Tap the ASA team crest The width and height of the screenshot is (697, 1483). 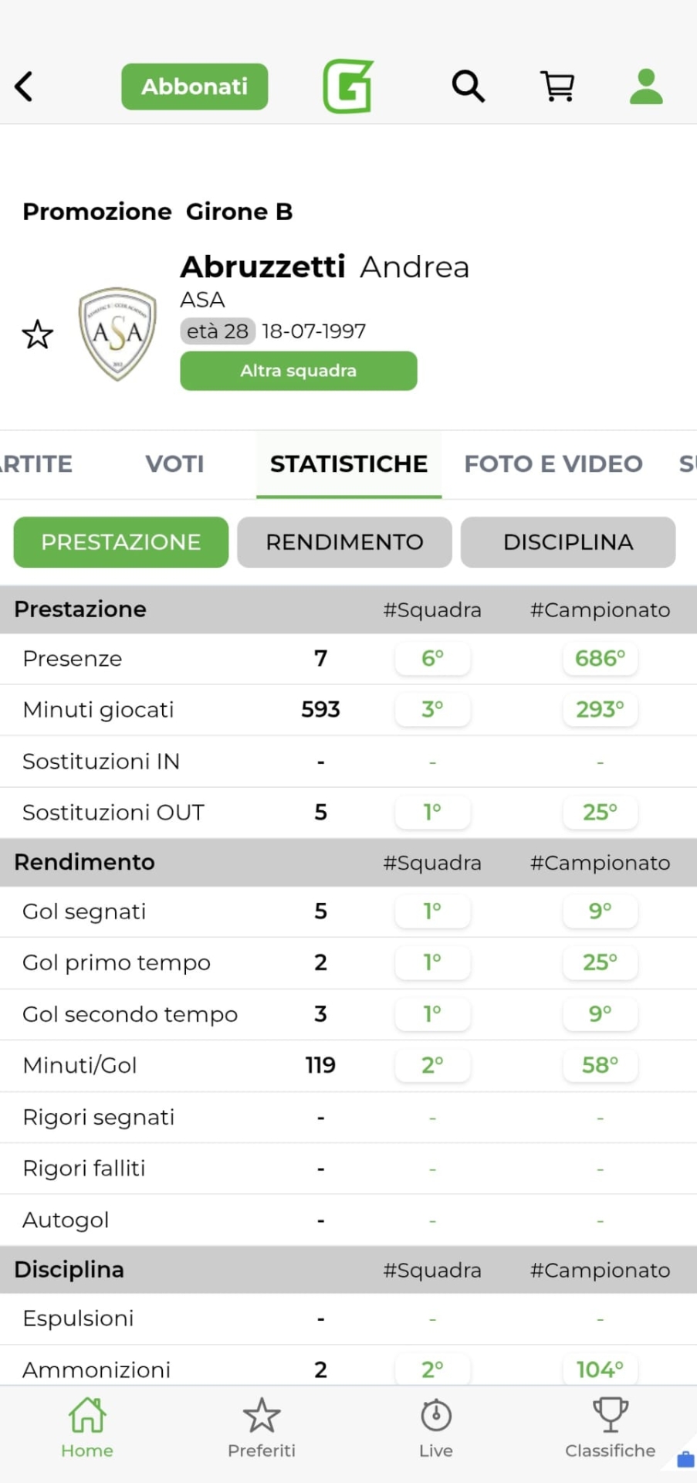pos(117,334)
